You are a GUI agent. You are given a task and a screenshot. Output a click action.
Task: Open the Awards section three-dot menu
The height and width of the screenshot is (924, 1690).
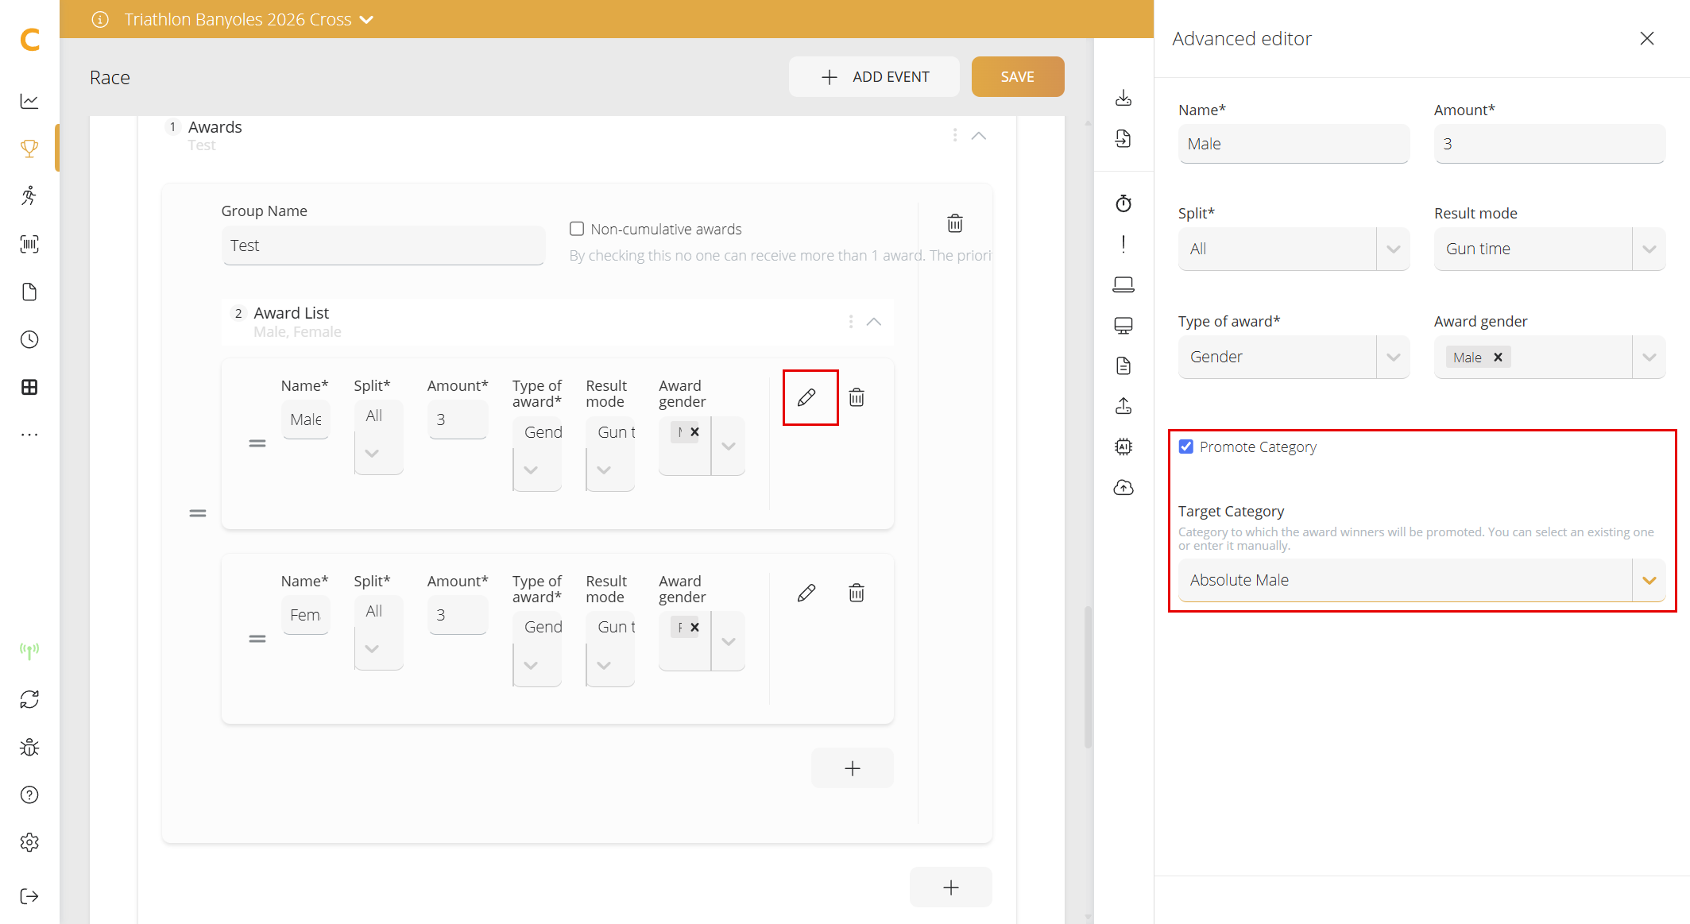[x=955, y=136]
